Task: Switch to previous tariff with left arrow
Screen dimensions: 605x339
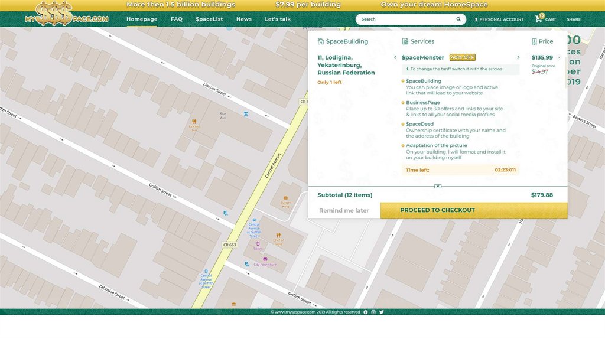Action: pos(395,58)
